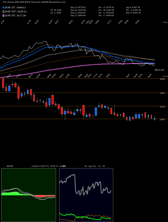Click the Day C closing price value
The width and height of the screenshot is (168, 222).
pos(78,15)
